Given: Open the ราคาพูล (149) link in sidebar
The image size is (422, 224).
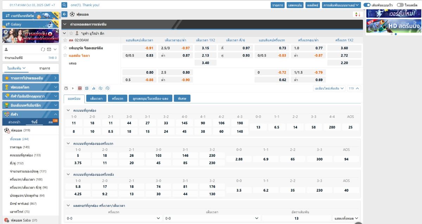Looking at the screenshot, I should point(20,147).
